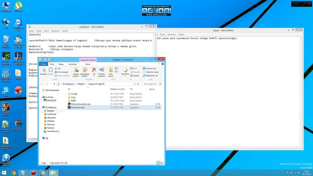Sort by the Tür column header
The image size is (313, 176).
pos(131,89)
